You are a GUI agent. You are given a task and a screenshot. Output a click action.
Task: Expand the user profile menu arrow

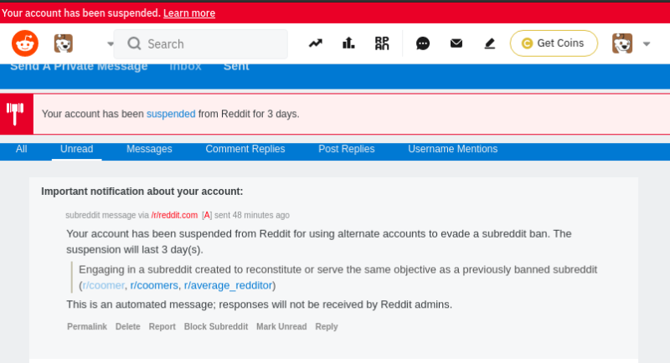tap(647, 44)
